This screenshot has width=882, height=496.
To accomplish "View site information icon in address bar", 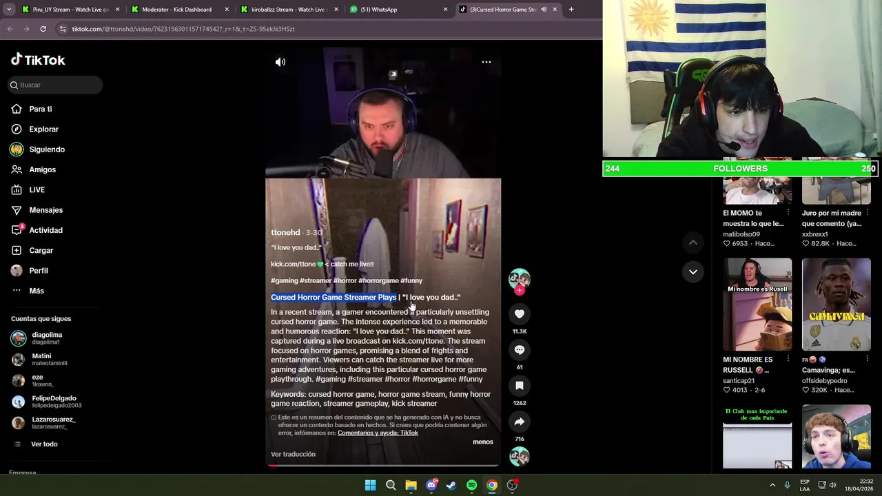I will coord(63,29).
